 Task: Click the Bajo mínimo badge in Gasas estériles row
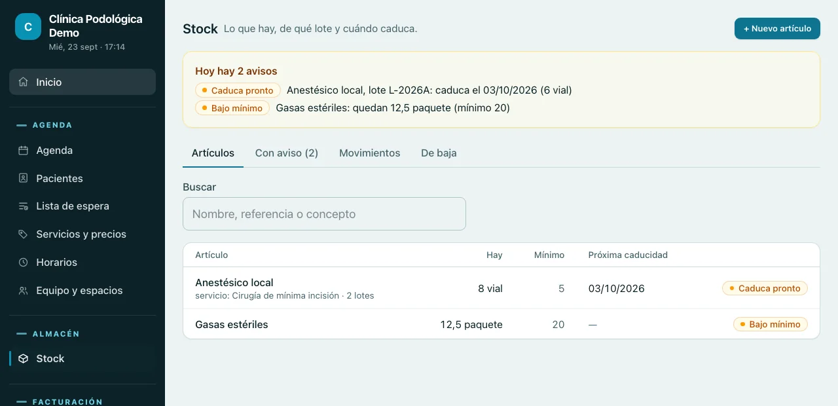771,324
